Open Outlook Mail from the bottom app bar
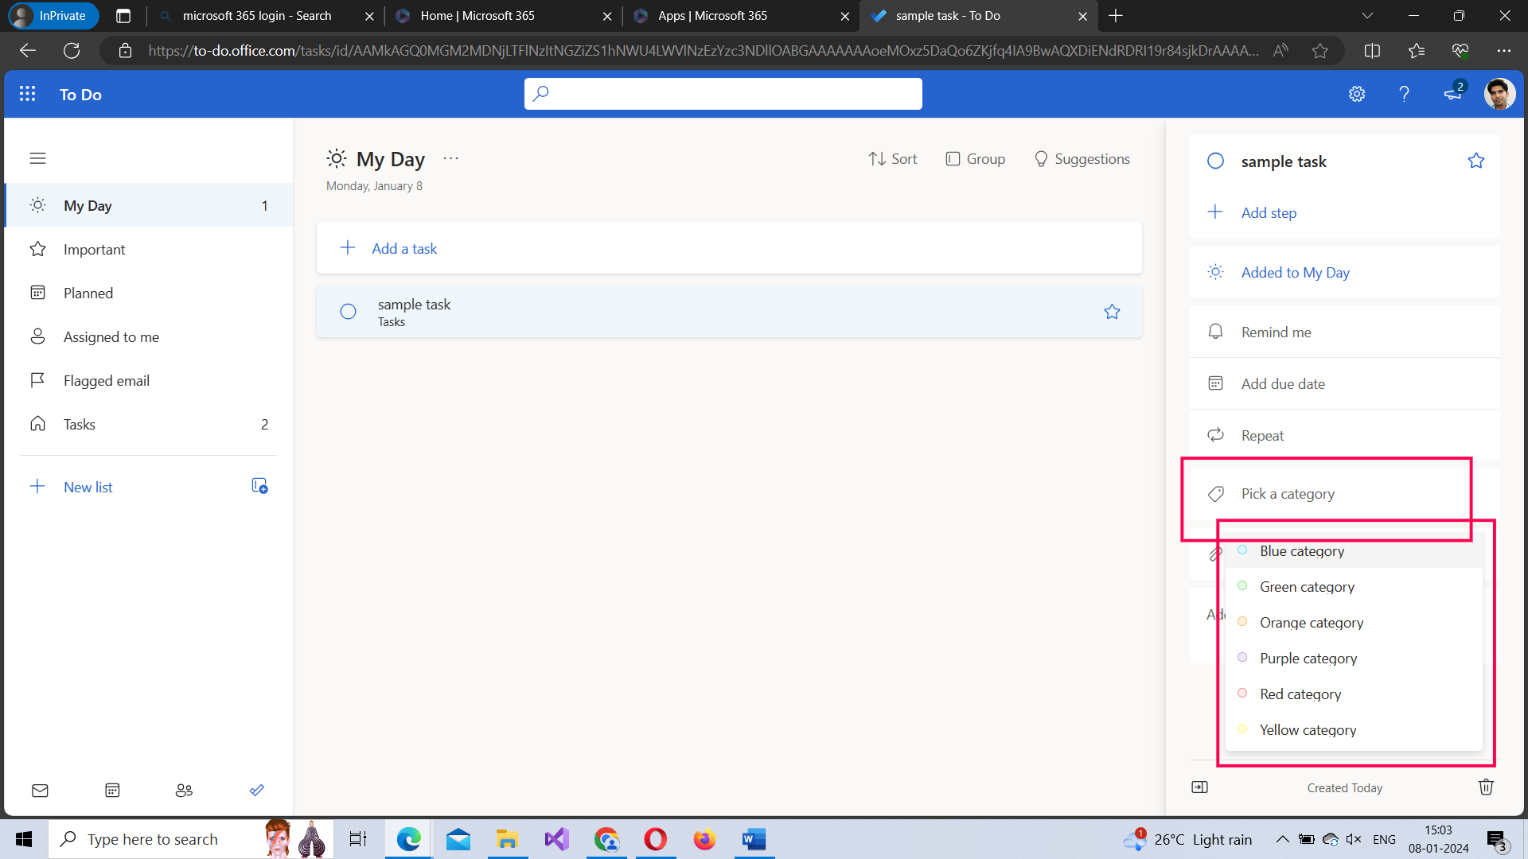 tap(40, 790)
